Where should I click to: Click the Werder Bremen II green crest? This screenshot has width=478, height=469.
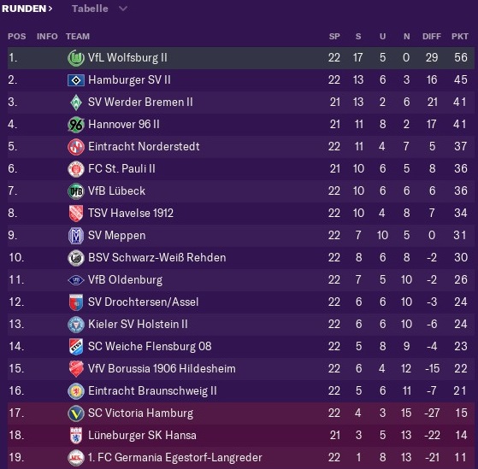point(76,103)
